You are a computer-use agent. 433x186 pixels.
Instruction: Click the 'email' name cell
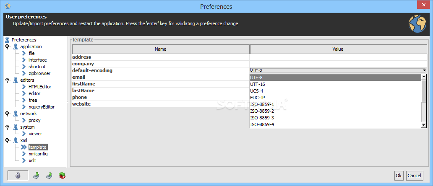tap(160, 77)
